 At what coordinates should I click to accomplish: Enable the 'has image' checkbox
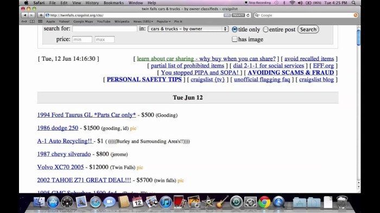[235, 39]
